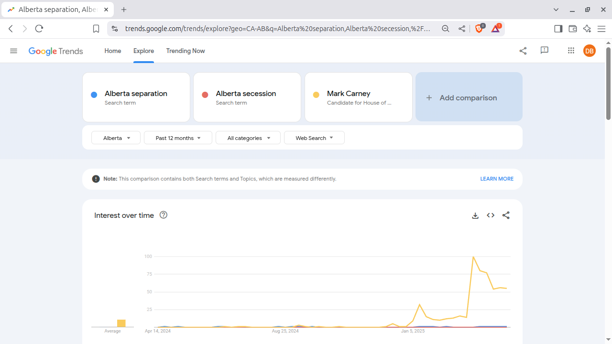612x344 pixels.
Task: Switch to the Trending Now tab
Action: (186, 51)
